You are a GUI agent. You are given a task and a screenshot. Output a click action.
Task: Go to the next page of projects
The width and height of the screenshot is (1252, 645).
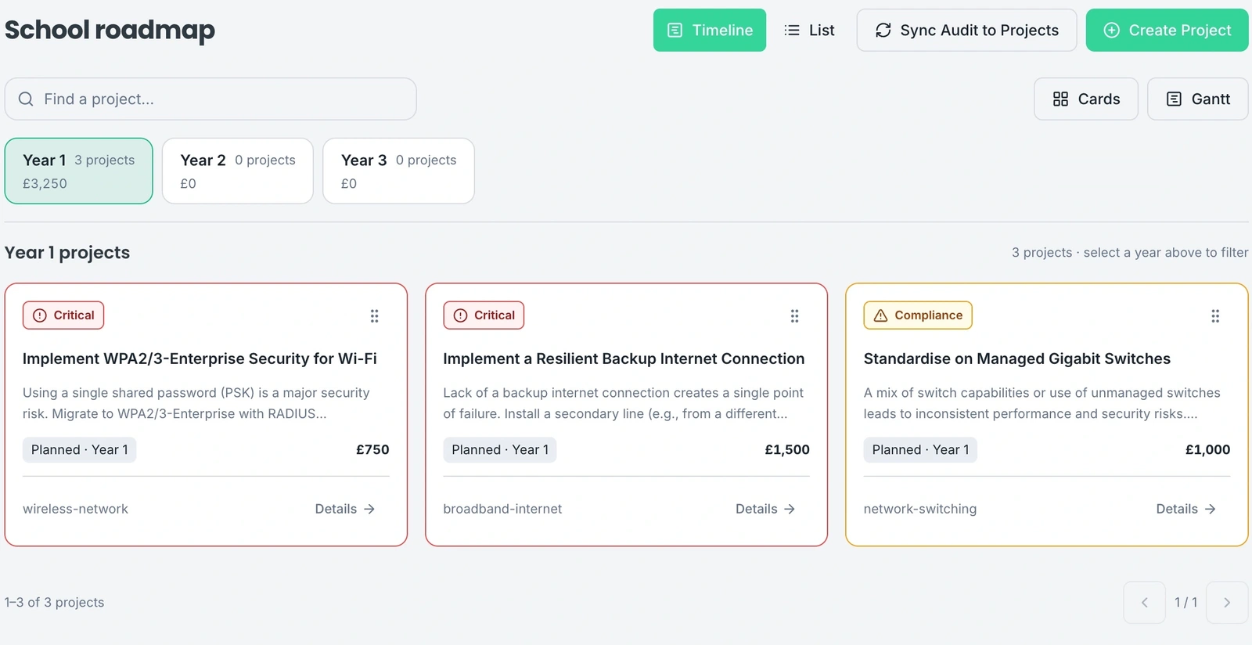(1227, 603)
